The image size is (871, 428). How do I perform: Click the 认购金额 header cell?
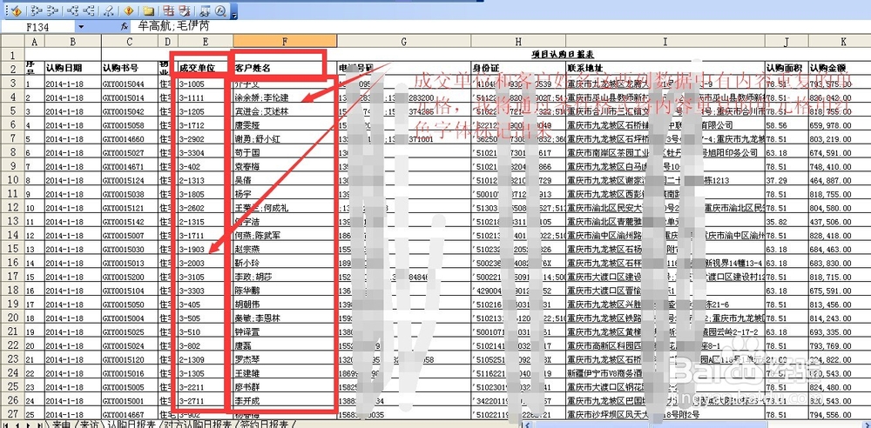(840, 68)
